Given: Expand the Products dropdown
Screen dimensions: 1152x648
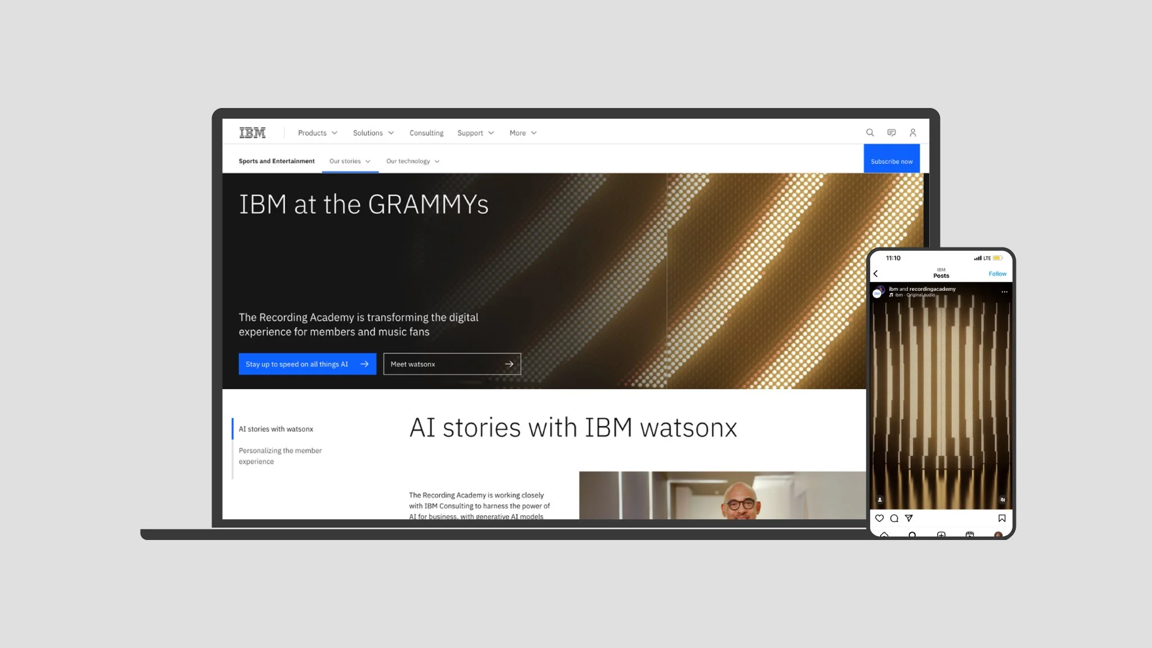Looking at the screenshot, I should click(x=317, y=133).
